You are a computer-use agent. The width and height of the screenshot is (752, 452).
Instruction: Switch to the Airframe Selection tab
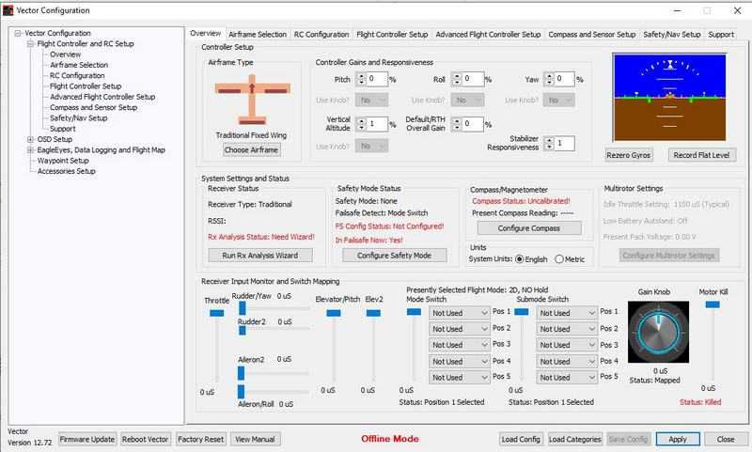[258, 35]
